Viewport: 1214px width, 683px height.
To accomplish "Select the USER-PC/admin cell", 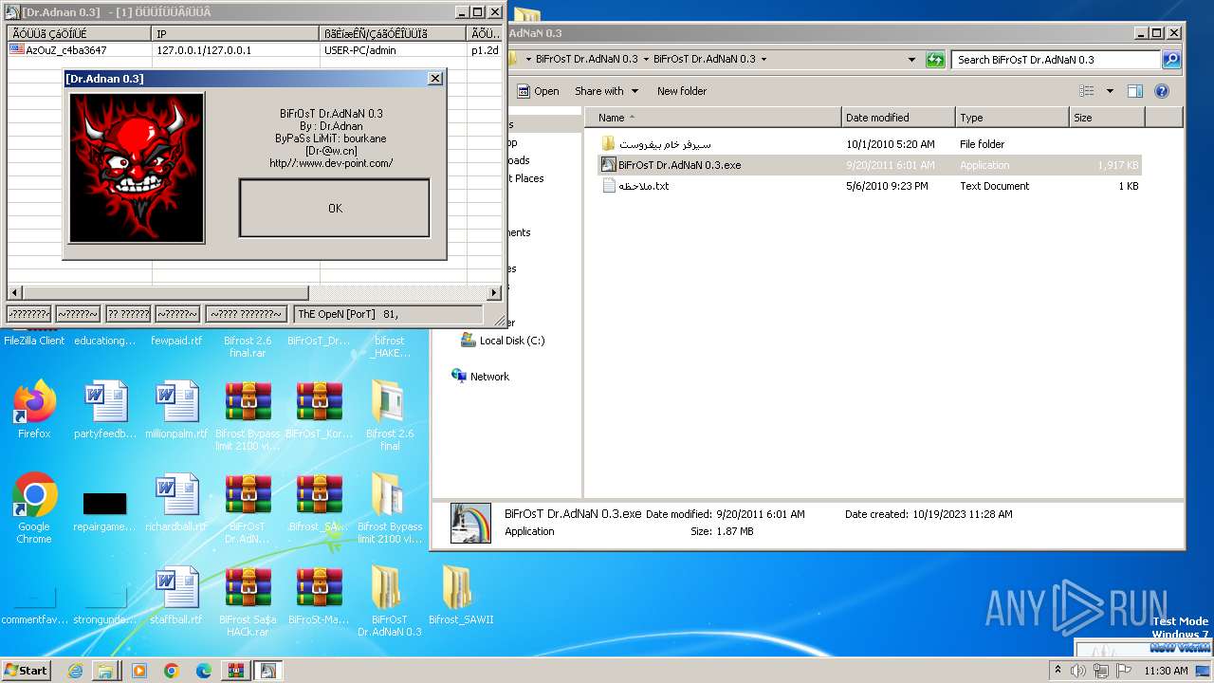I will pos(360,50).
